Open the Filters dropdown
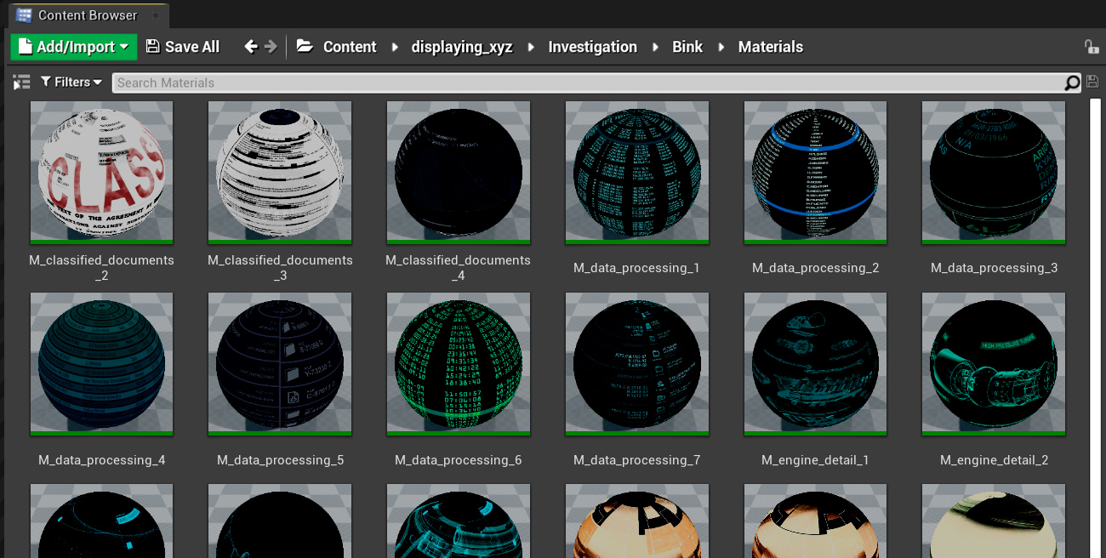The height and width of the screenshot is (558, 1106). click(x=71, y=83)
